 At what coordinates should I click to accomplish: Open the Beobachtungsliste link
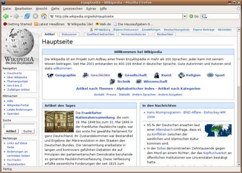(177, 30)
